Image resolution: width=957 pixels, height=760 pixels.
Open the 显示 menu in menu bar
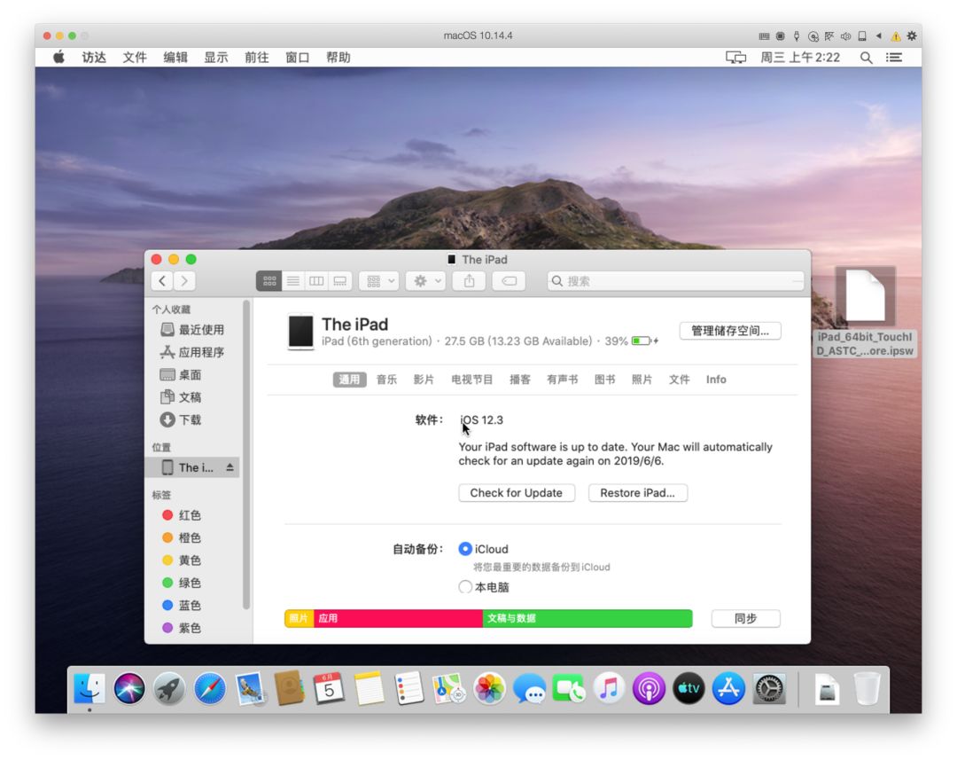[216, 57]
